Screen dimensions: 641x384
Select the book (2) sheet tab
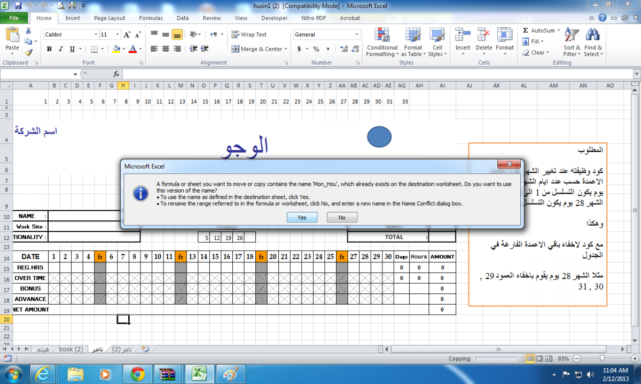point(71,349)
